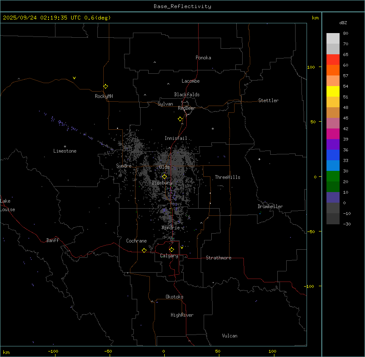This screenshot has width=365, height=357.
Task: Select the bright yellow legend swatch
Action: click(x=333, y=91)
